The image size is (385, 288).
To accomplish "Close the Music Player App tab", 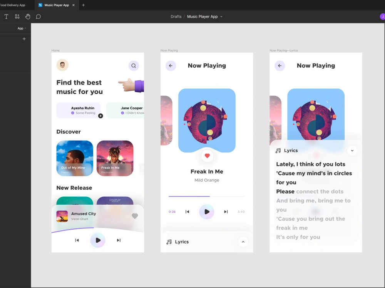I will pyautogui.click(x=74, y=5).
